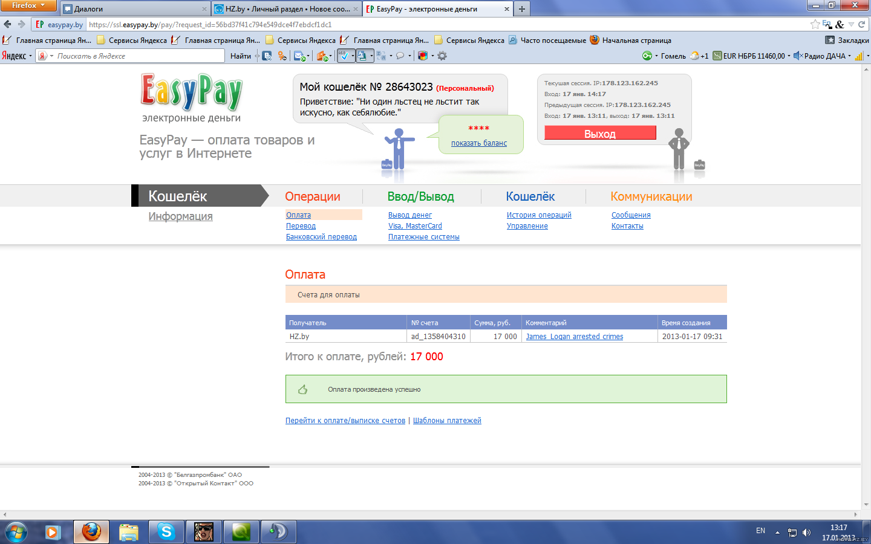The image size is (871, 544).
Task: Open the Yandex bar settings gear
Action: (442, 56)
